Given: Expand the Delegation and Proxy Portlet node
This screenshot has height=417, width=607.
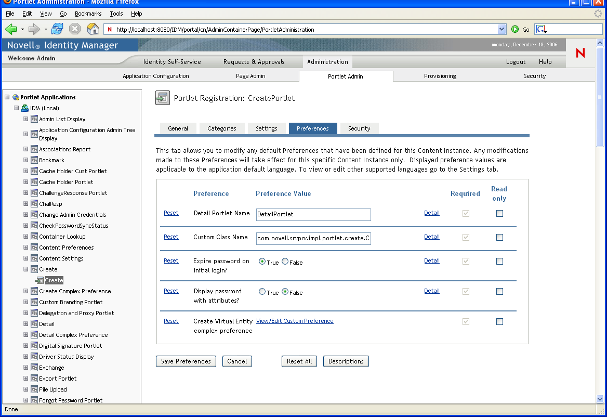Looking at the screenshot, I should [x=25, y=313].
